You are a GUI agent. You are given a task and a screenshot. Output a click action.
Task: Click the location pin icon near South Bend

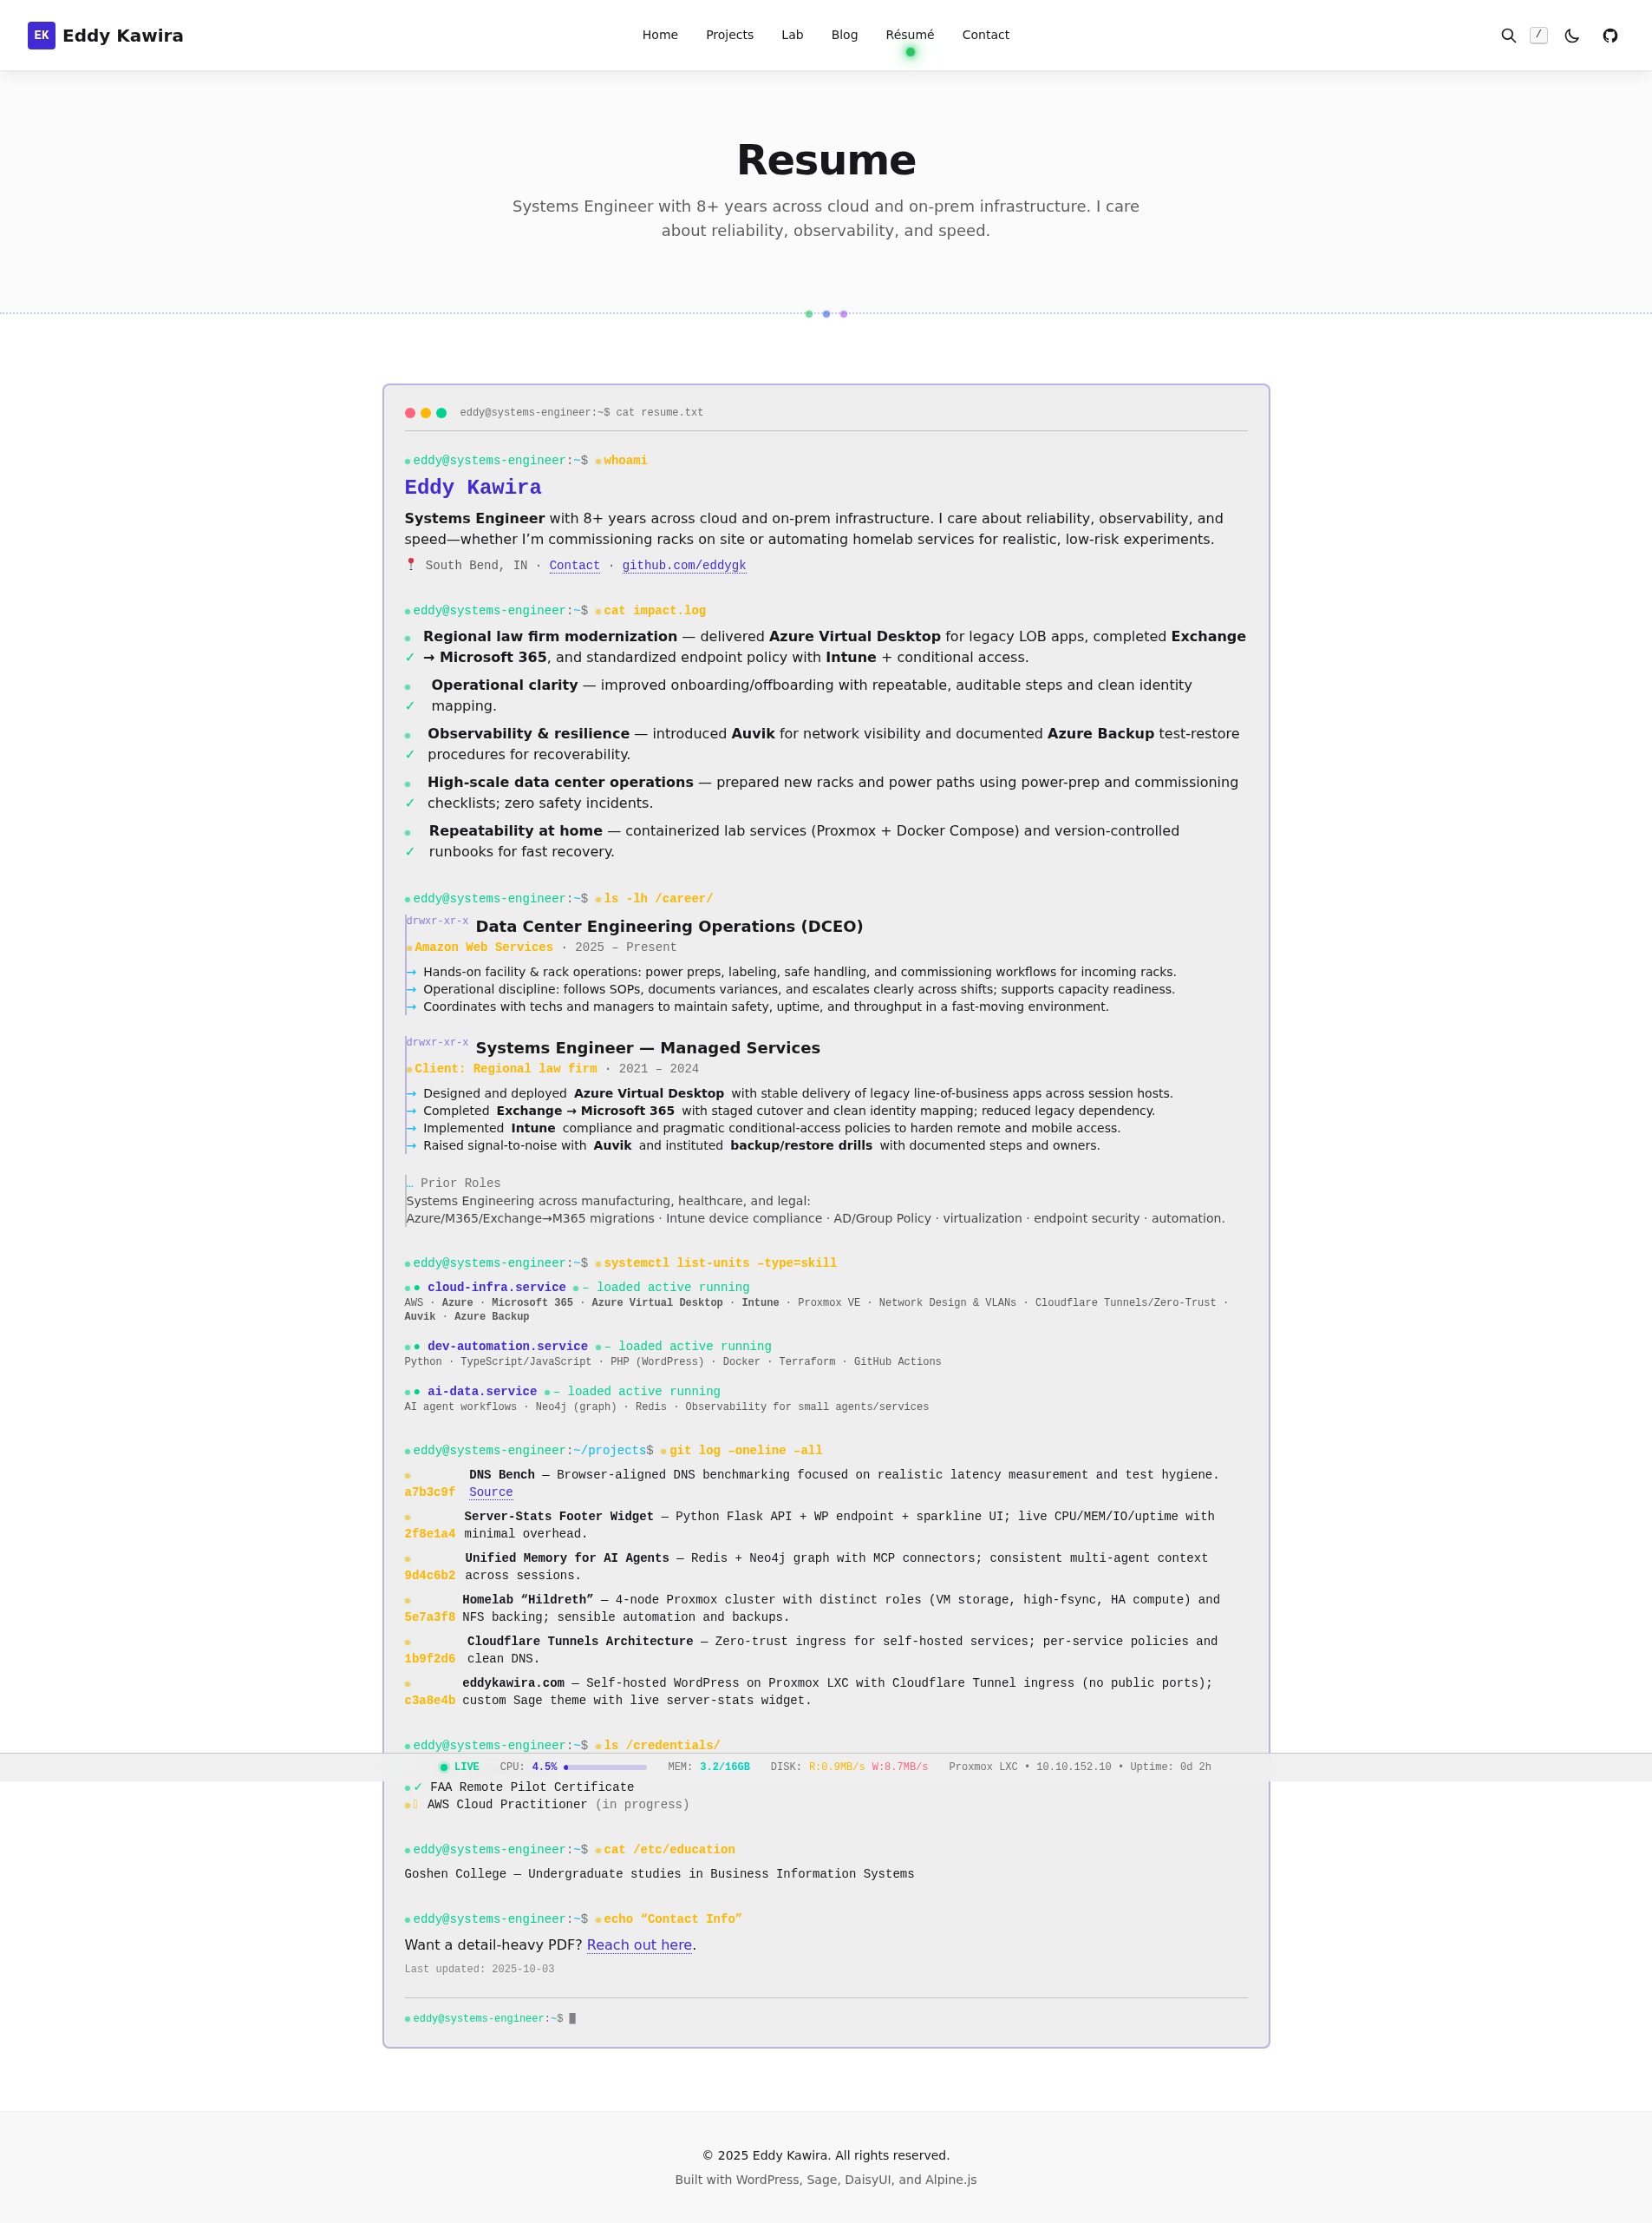point(410,564)
